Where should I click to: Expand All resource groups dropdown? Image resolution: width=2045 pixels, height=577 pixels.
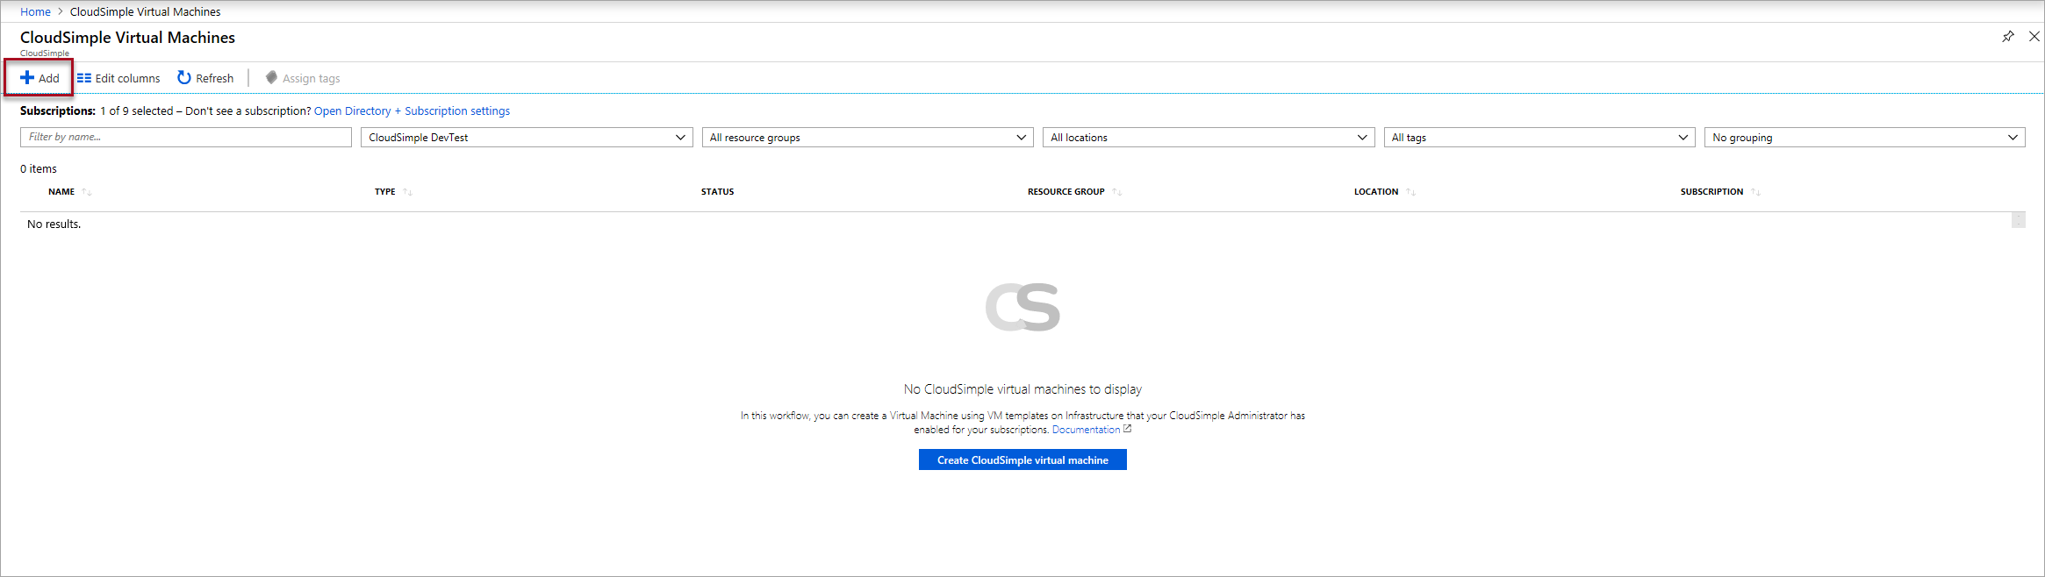click(x=868, y=137)
